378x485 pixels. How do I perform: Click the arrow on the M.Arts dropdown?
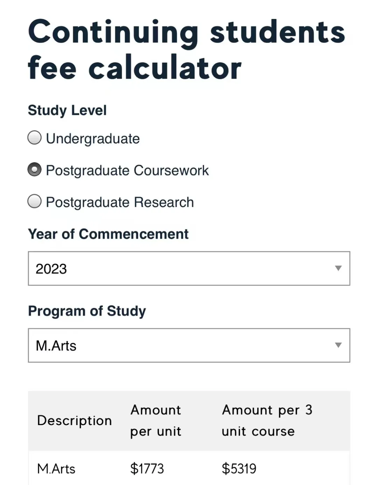point(338,346)
